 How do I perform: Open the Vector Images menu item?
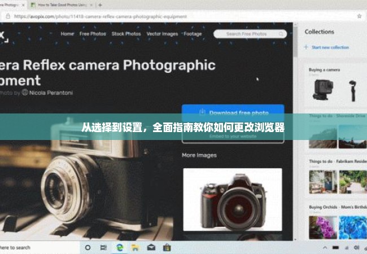[162, 34]
